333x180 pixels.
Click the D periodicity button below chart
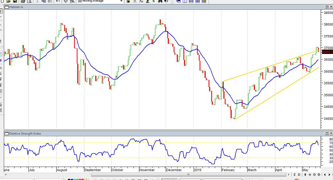(299, 174)
